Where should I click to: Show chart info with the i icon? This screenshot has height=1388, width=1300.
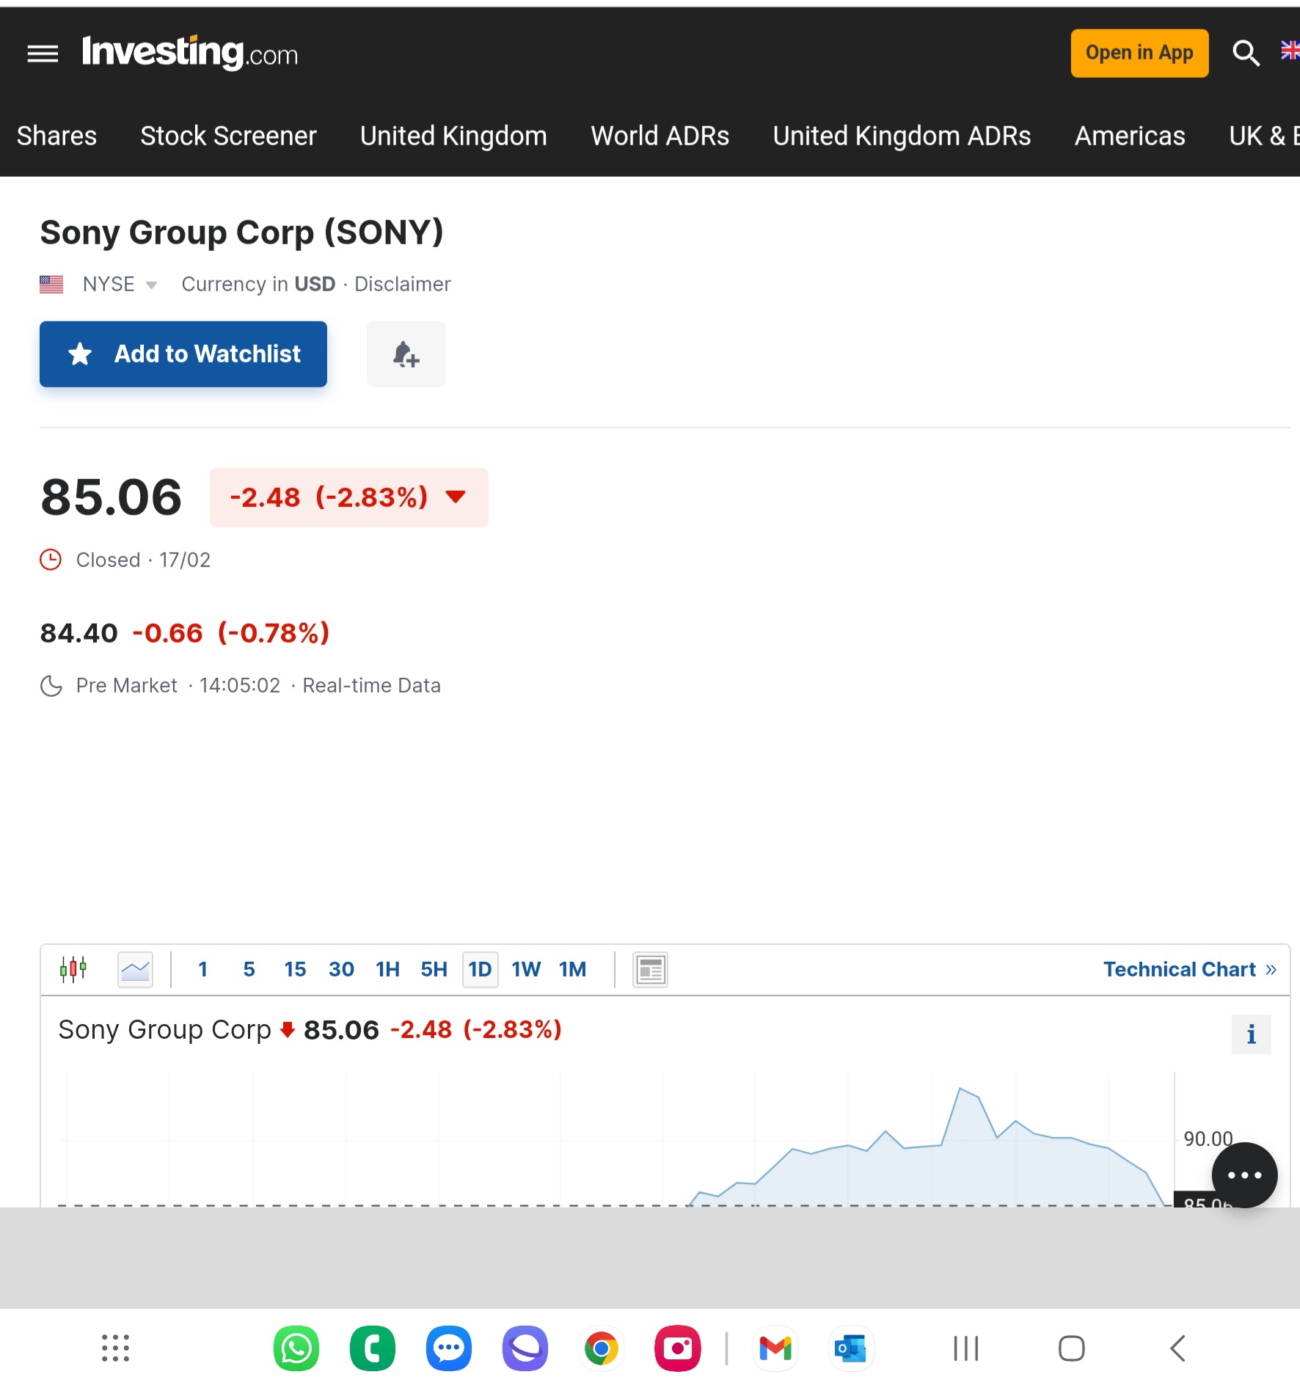pyautogui.click(x=1251, y=1034)
